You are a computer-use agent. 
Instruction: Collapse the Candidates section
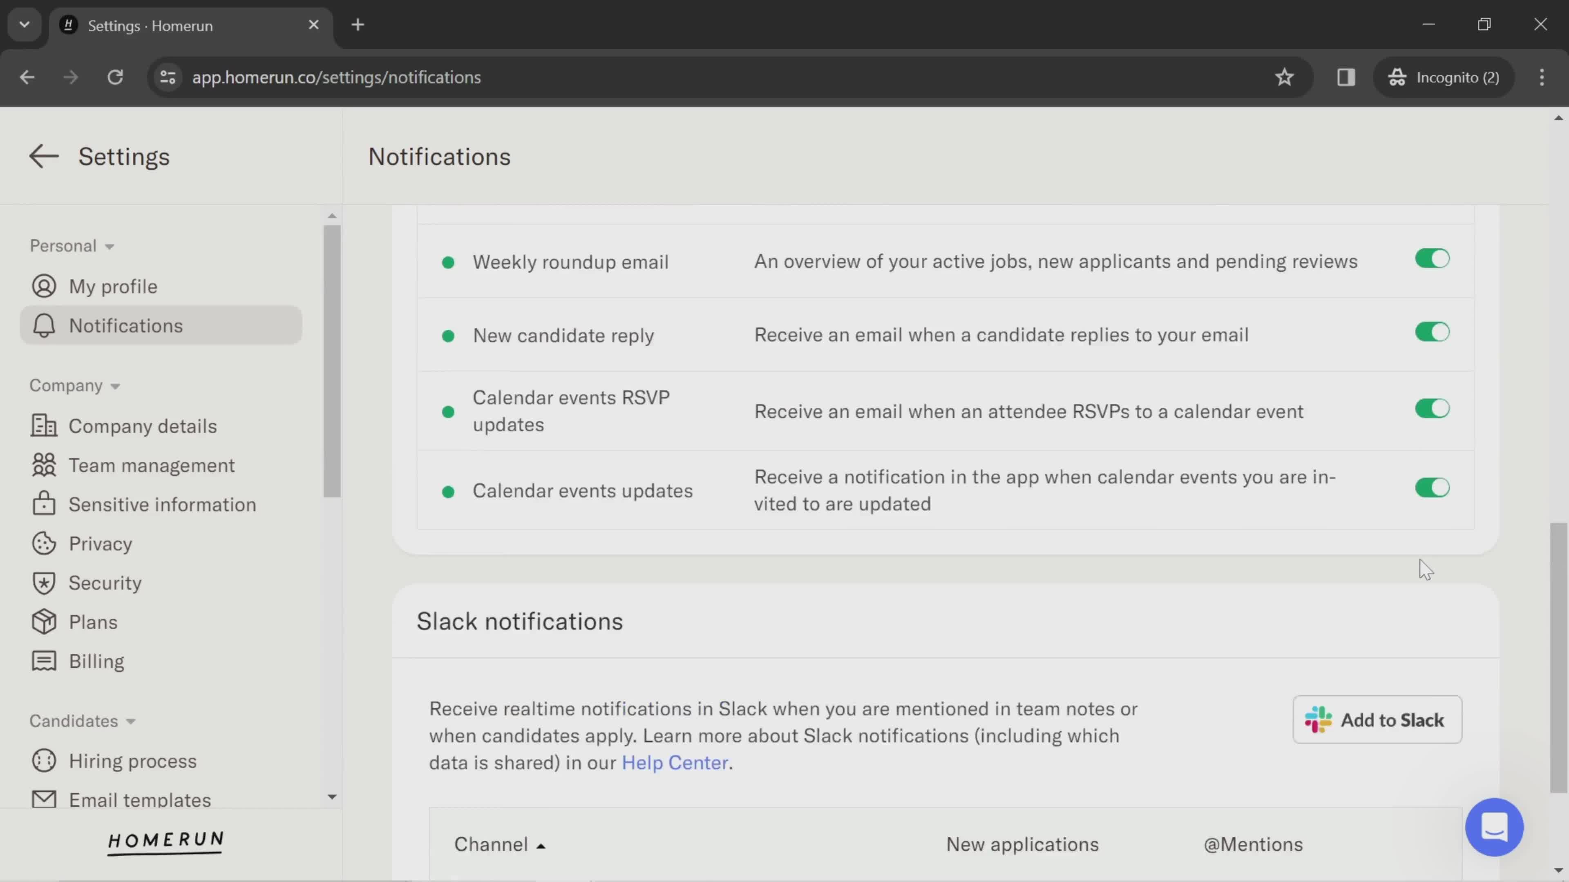[x=82, y=721]
